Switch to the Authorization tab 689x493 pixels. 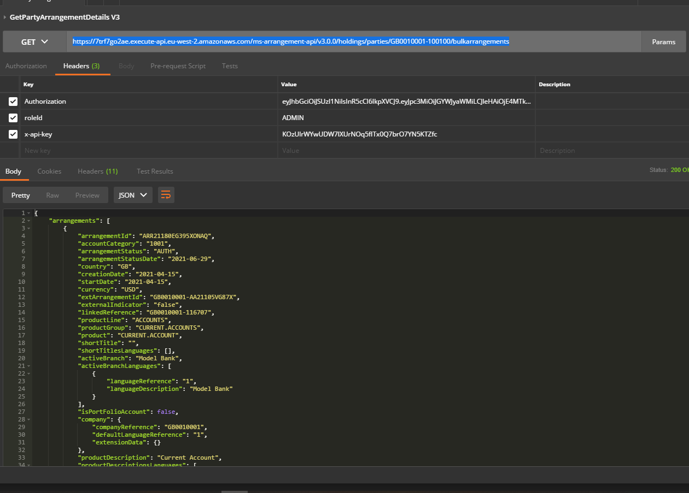click(x=26, y=66)
